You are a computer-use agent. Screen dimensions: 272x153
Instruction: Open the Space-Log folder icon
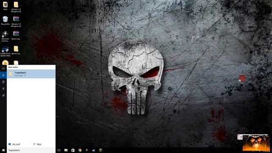tap(16, 50)
